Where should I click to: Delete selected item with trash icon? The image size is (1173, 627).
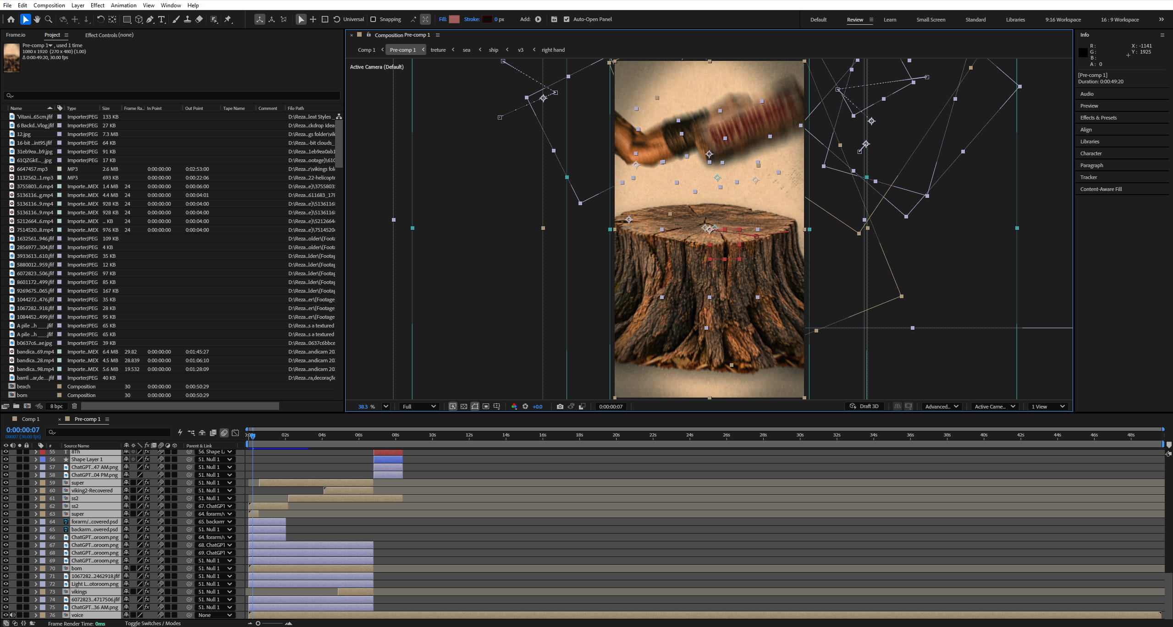(74, 406)
